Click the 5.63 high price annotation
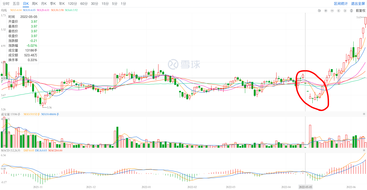This screenshot has height=190, width=367. coord(359,17)
